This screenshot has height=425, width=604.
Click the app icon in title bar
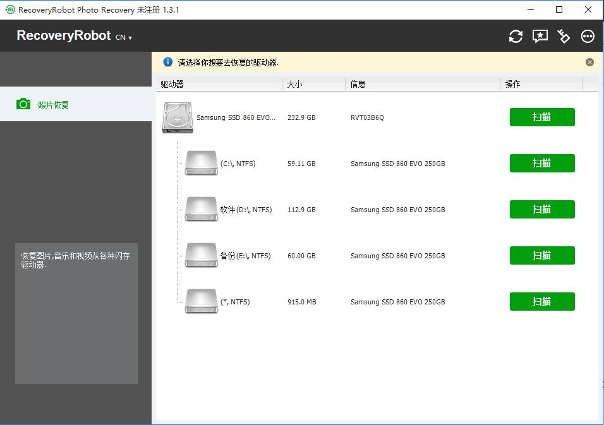click(10, 9)
